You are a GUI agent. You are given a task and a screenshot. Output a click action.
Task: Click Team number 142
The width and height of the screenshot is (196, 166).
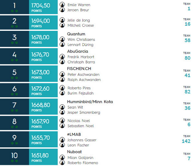coord(186,141)
